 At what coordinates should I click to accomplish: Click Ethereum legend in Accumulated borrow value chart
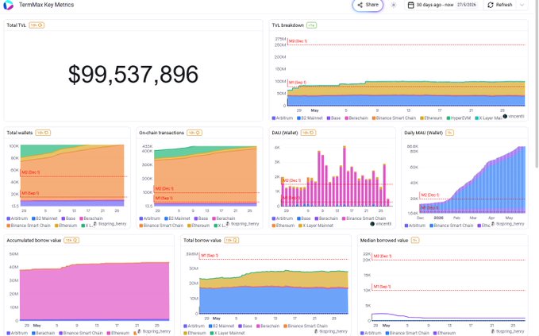pos(118,333)
